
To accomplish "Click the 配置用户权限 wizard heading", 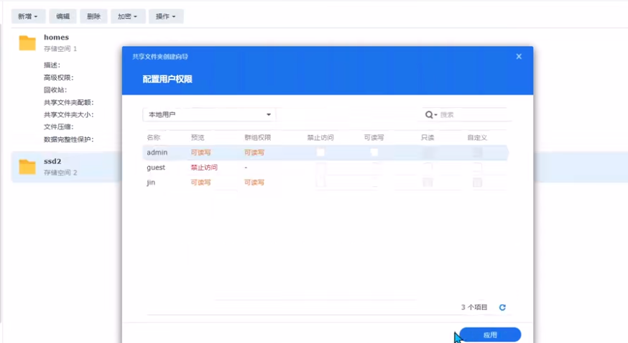I will coord(167,79).
